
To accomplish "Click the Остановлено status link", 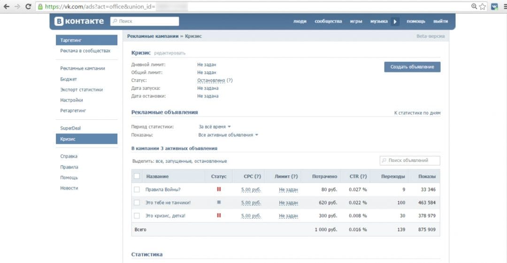I will 211,80.
